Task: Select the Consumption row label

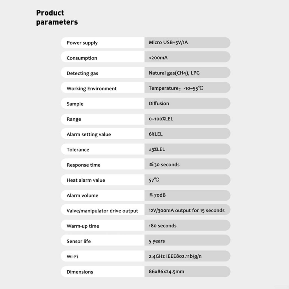Action: (82, 58)
